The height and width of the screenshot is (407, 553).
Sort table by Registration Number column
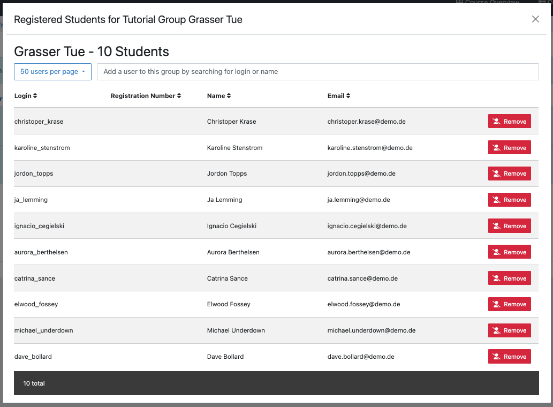(x=146, y=96)
